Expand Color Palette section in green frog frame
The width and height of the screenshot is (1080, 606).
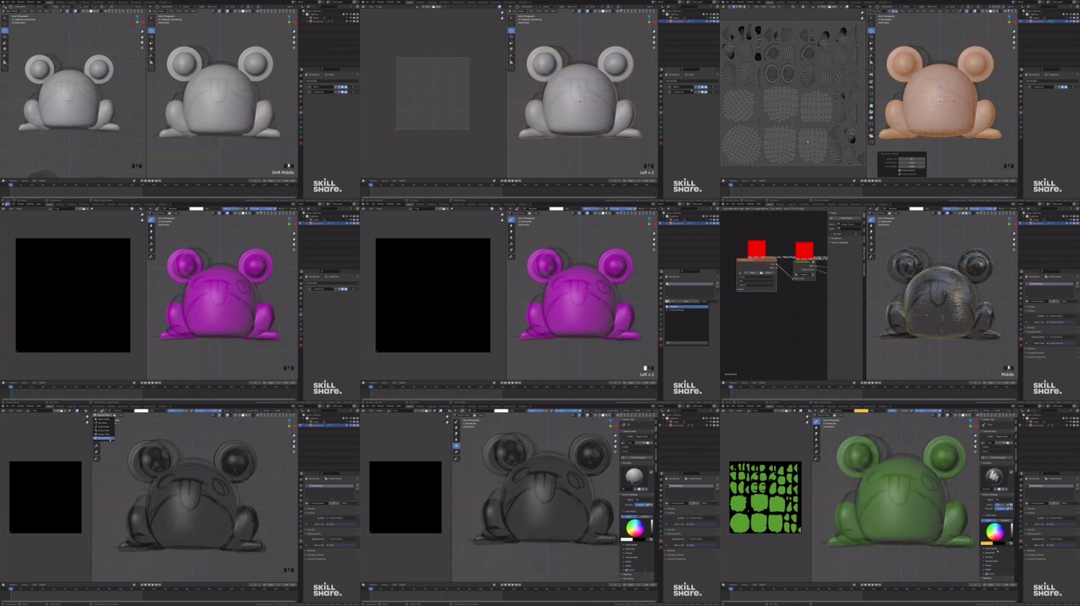pos(990,548)
